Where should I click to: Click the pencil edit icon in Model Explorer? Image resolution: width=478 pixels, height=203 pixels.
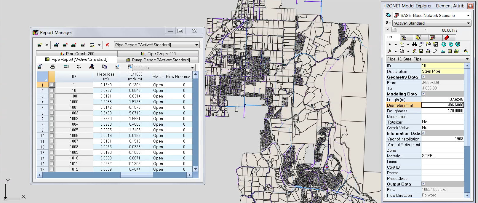(x=414, y=51)
